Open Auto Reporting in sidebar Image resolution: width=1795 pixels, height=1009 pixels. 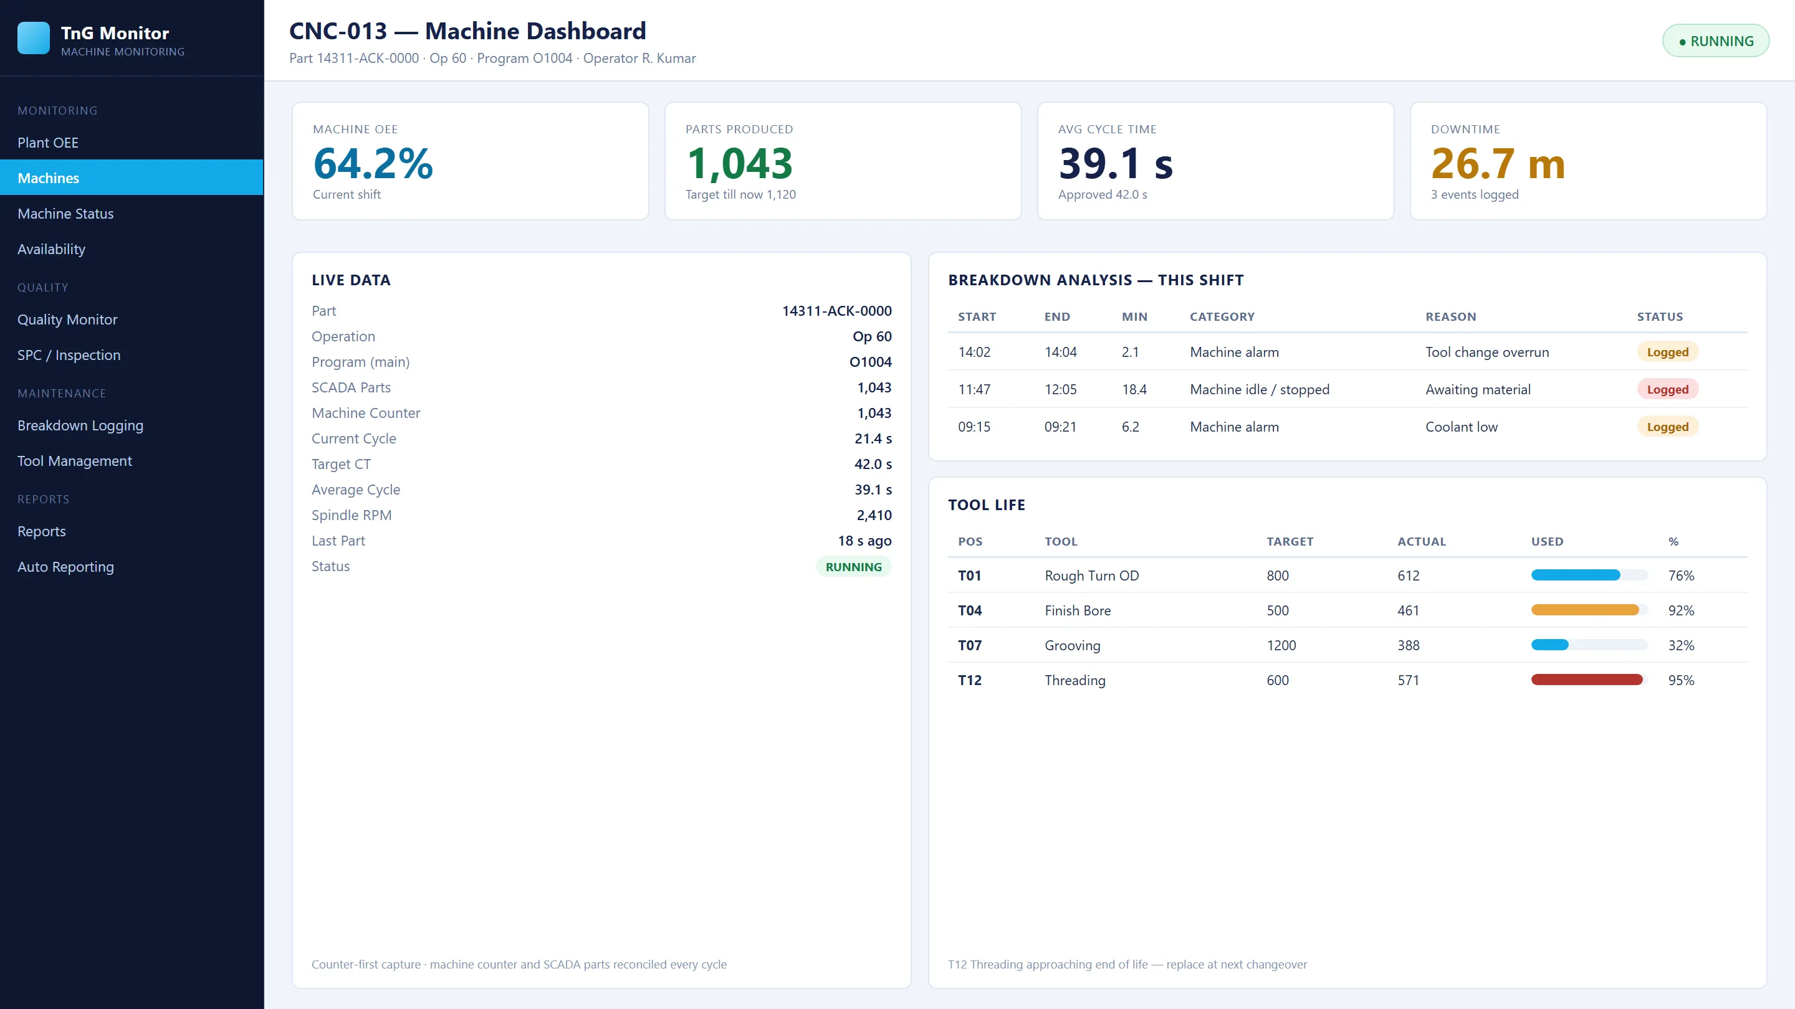(x=132, y=566)
